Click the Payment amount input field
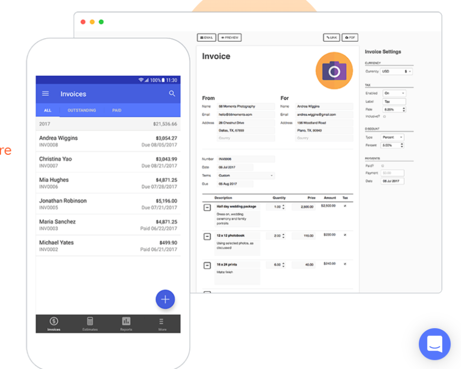 tap(391, 172)
